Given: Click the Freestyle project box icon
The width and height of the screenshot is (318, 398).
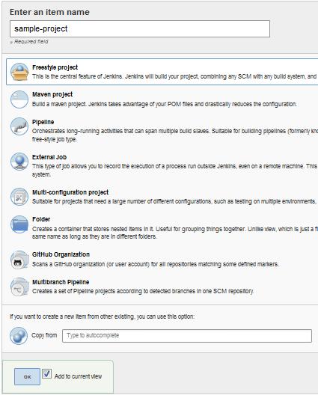Looking at the screenshot, I should tap(19, 72).
